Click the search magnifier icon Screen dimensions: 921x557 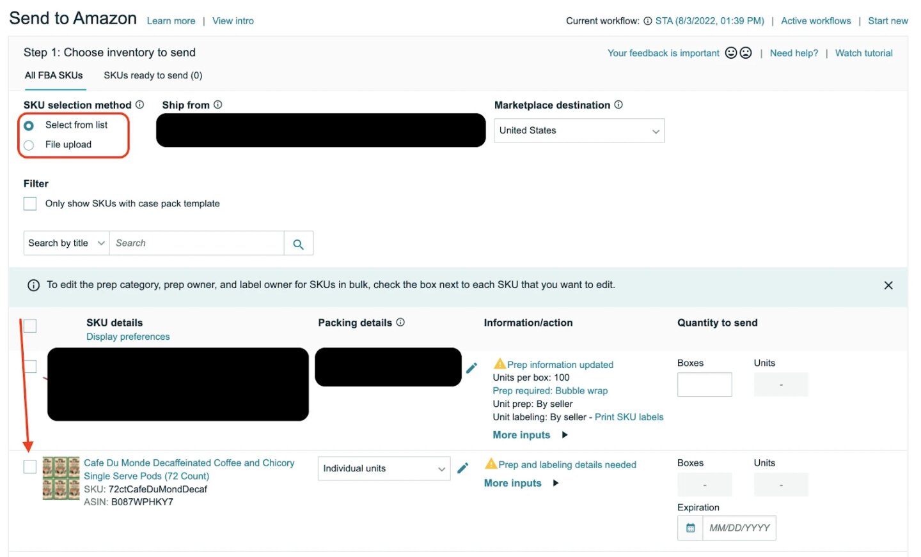[x=298, y=243]
